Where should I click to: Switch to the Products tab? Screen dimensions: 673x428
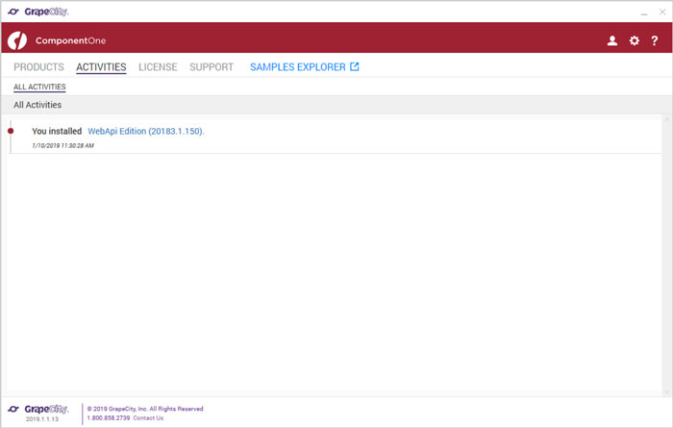tap(38, 67)
